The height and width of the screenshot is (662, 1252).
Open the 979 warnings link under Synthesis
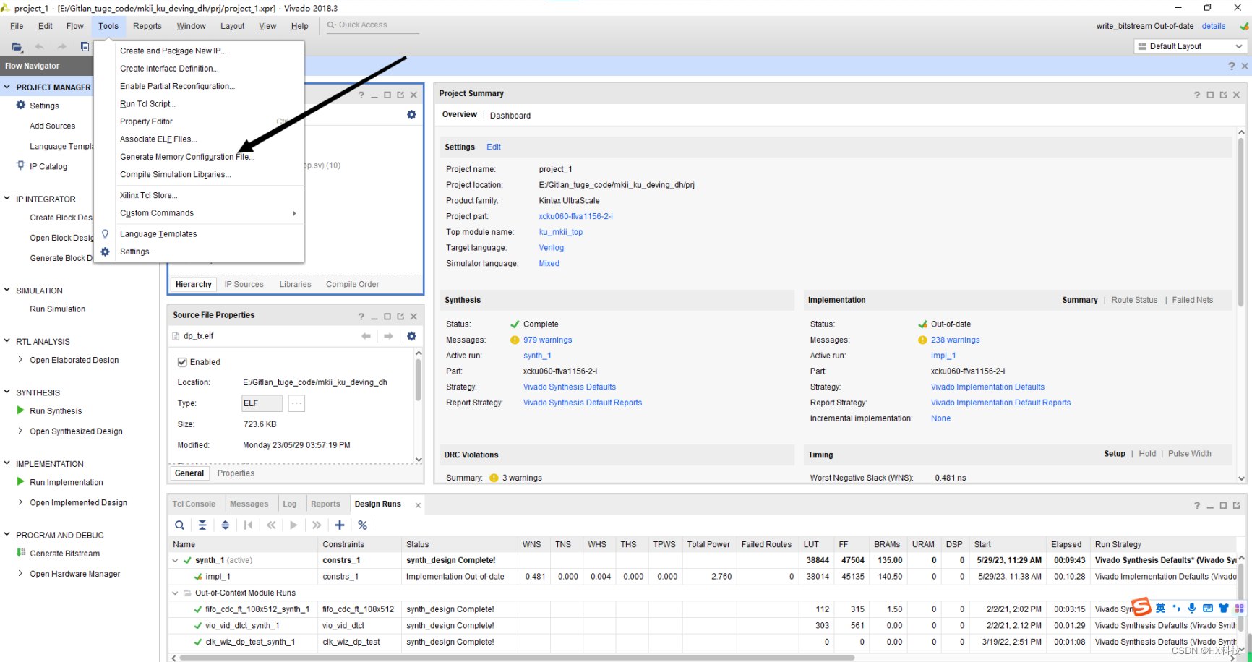[x=547, y=340]
